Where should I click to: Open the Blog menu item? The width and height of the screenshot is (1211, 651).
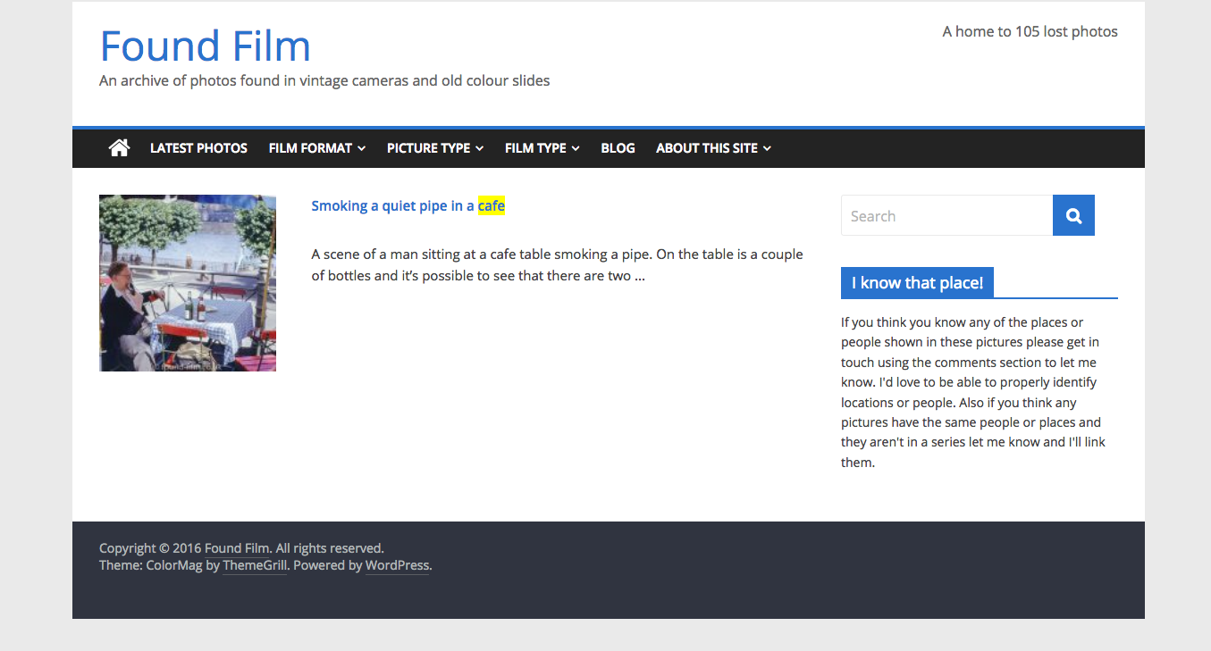point(618,148)
